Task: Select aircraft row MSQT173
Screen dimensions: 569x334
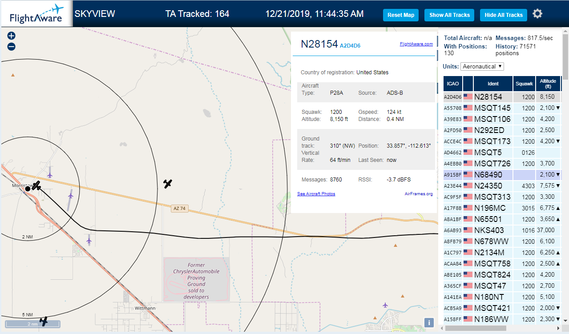Action: click(502, 141)
